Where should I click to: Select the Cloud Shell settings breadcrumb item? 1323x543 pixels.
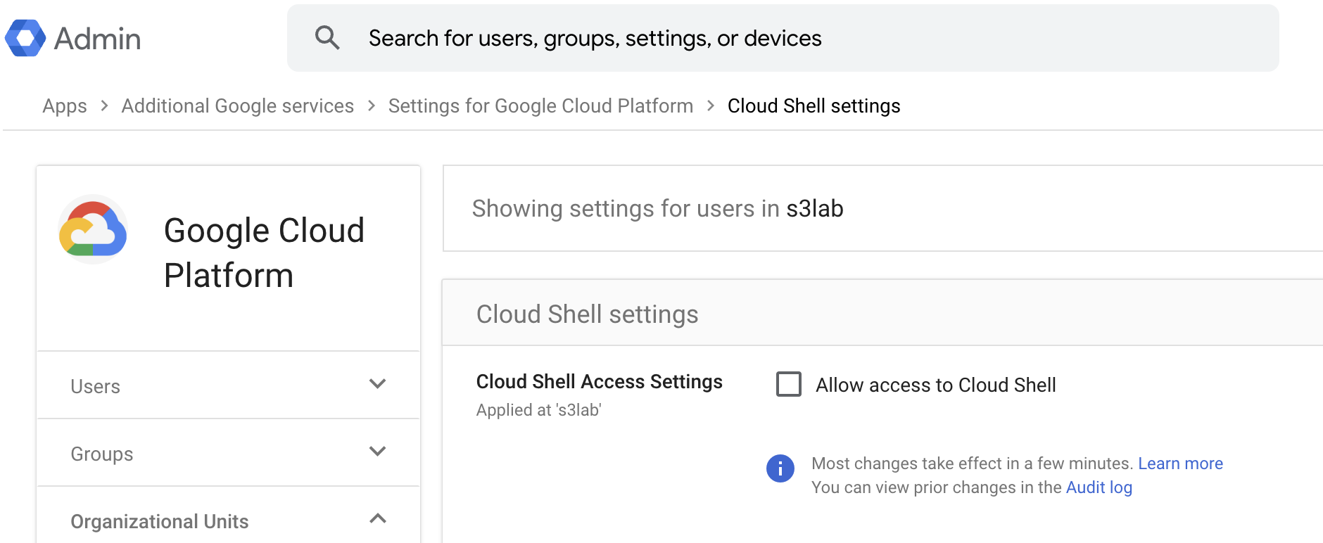[814, 106]
